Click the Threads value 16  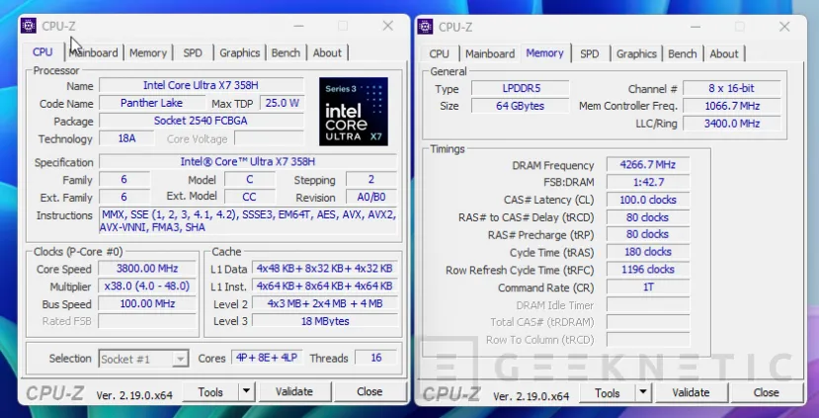pyautogui.click(x=376, y=358)
